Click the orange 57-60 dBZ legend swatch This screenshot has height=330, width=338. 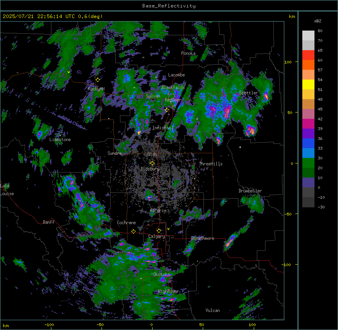[x=308, y=65]
